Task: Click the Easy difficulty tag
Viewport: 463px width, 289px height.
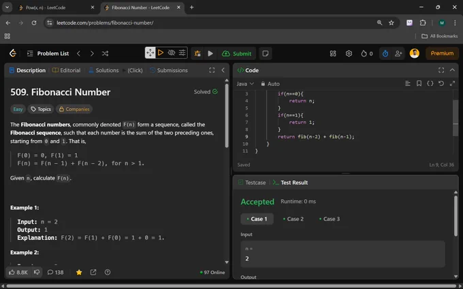Action: click(18, 109)
